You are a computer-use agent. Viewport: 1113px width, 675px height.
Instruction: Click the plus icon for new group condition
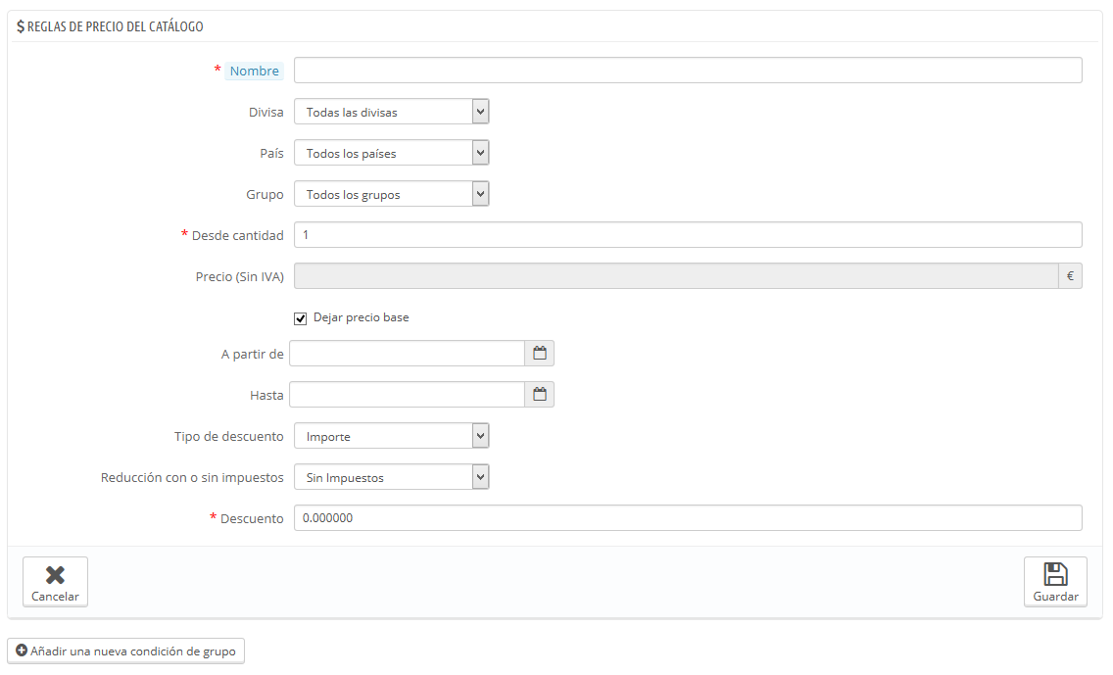(22, 651)
